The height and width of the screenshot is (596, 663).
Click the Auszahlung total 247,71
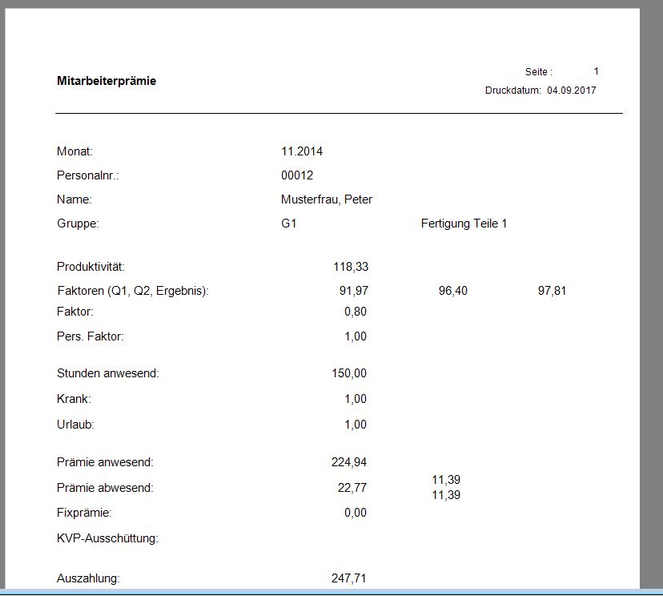pos(349,579)
